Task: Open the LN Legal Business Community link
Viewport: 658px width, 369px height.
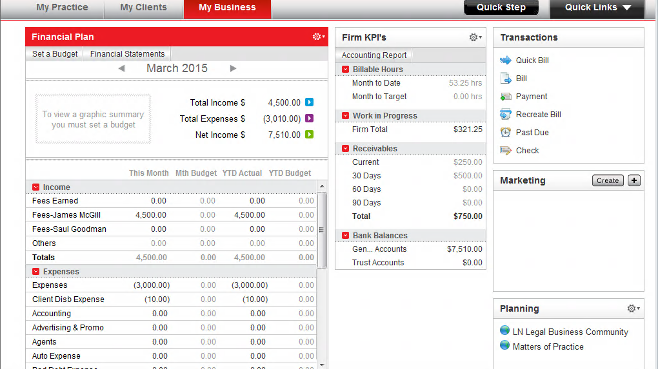Action: click(570, 332)
